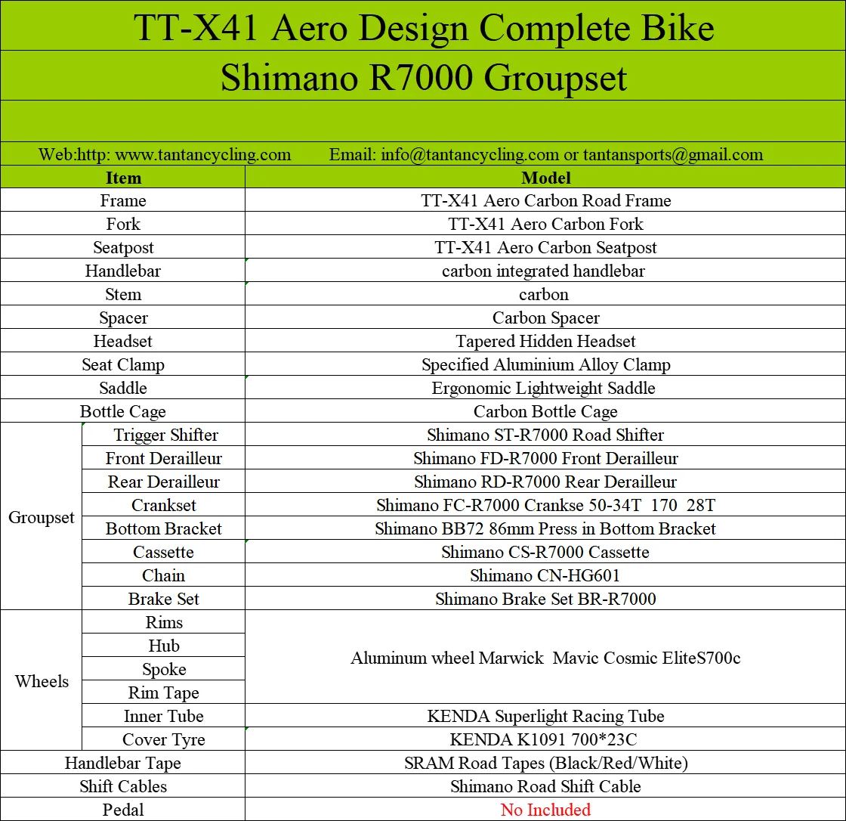The image size is (846, 821).
Task: Select 'carbon integrated handlebar' cell
Action: tap(545, 271)
